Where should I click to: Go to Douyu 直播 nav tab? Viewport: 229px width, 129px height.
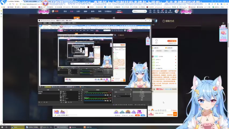72,11
